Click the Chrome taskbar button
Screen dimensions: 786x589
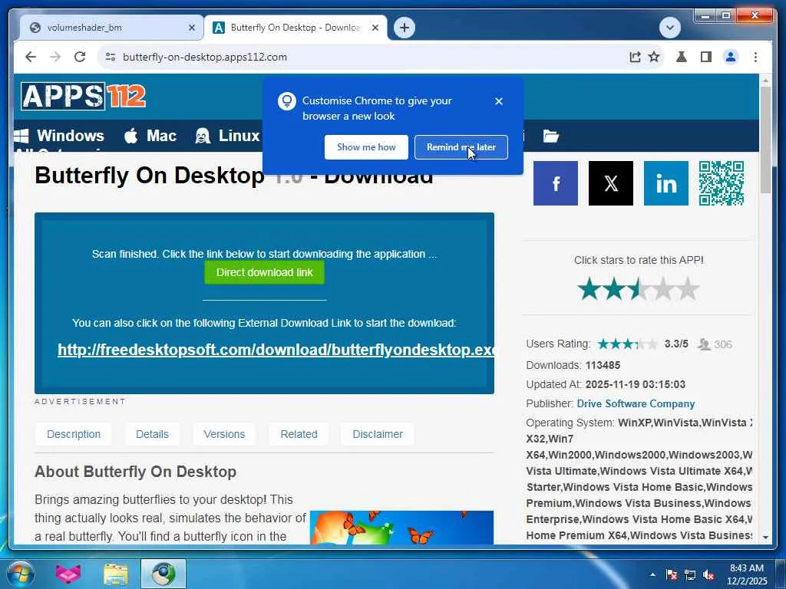pyautogui.click(x=163, y=574)
